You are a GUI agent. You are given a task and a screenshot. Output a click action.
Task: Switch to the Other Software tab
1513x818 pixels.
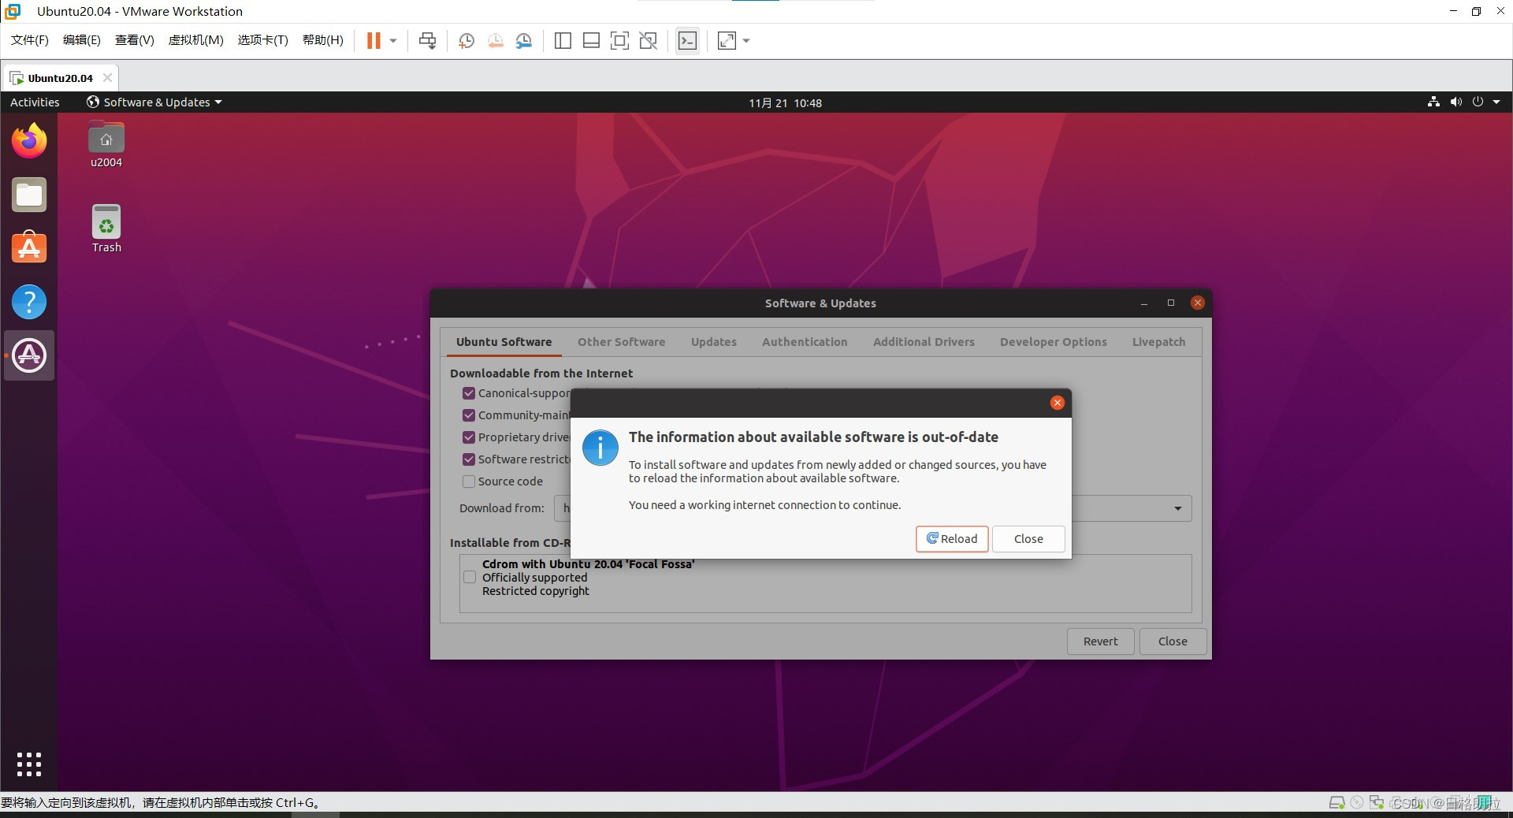click(x=621, y=342)
